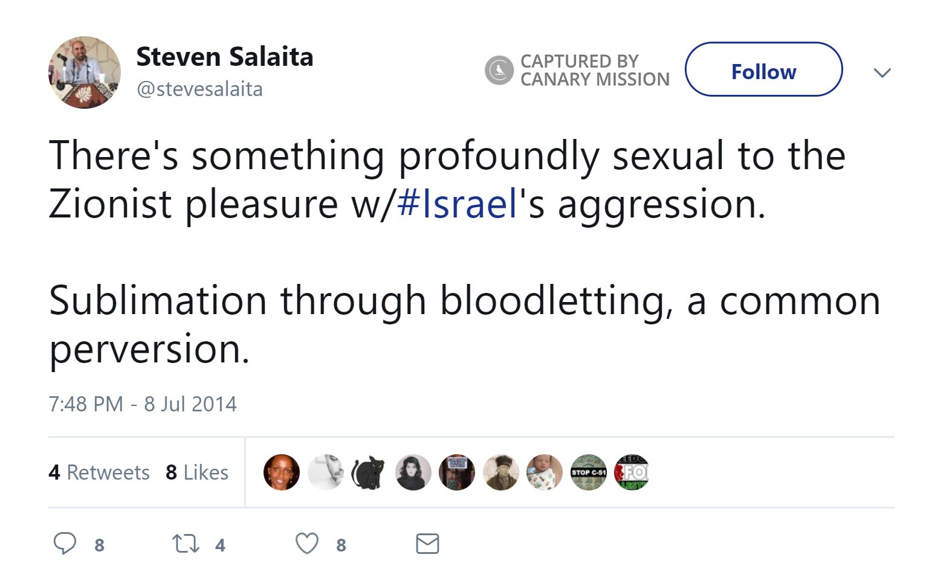This screenshot has width=932, height=569.
Task: View the 8 Likes list
Action: (x=197, y=472)
